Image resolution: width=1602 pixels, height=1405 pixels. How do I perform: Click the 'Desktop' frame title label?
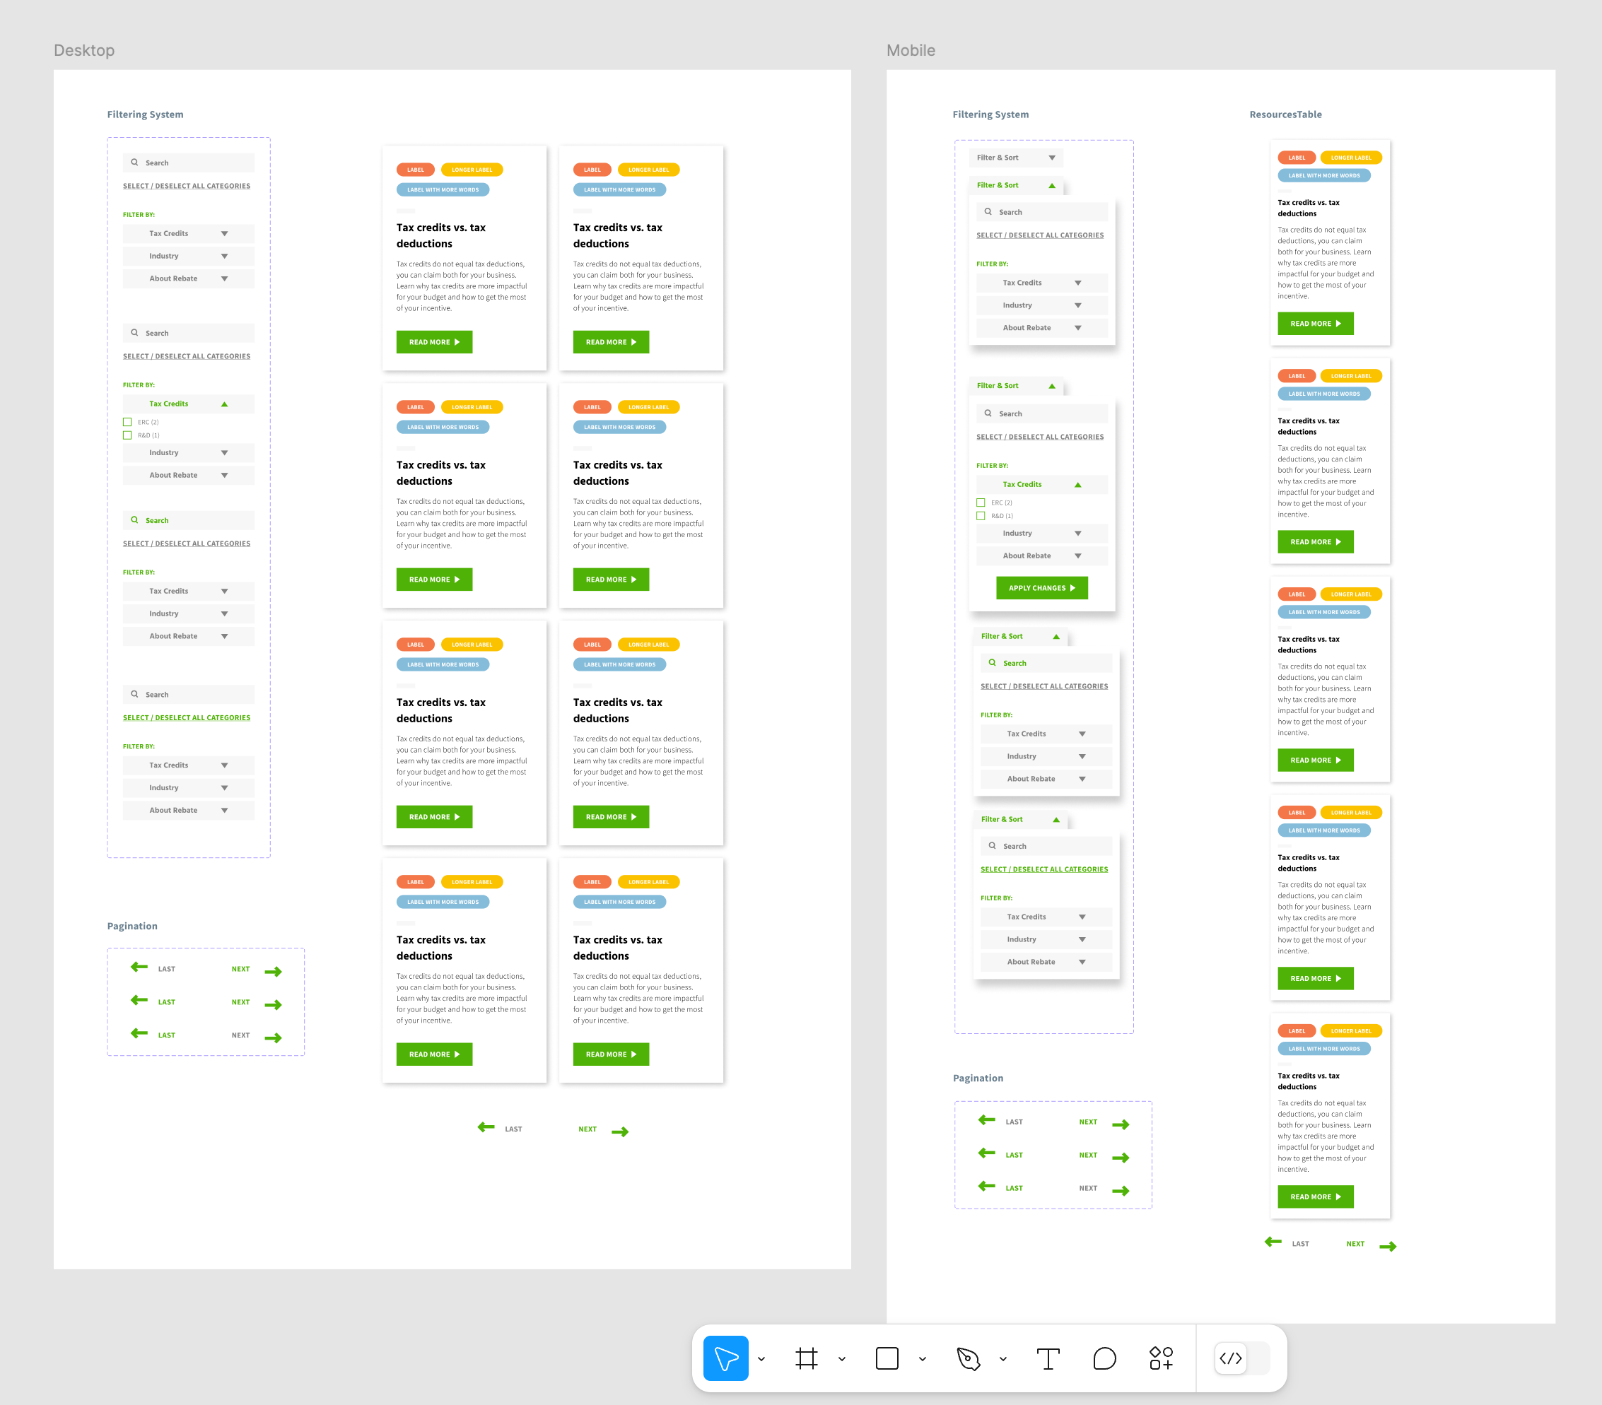(x=84, y=50)
